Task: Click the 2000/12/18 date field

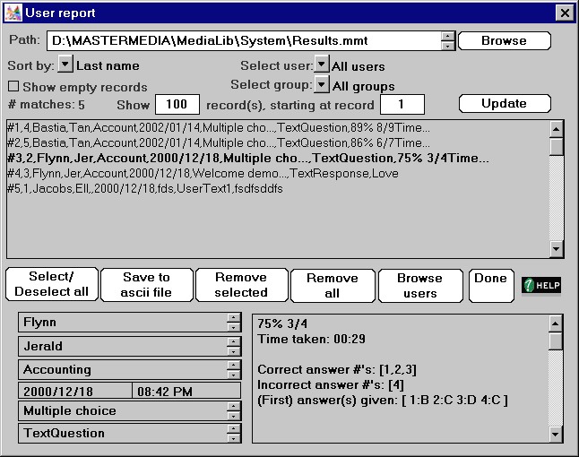Action: click(x=75, y=391)
